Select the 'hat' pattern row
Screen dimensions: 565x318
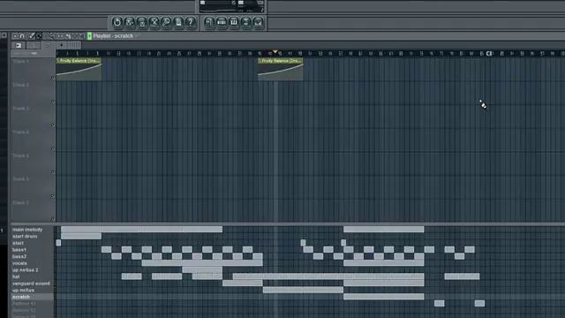pyautogui.click(x=33, y=276)
